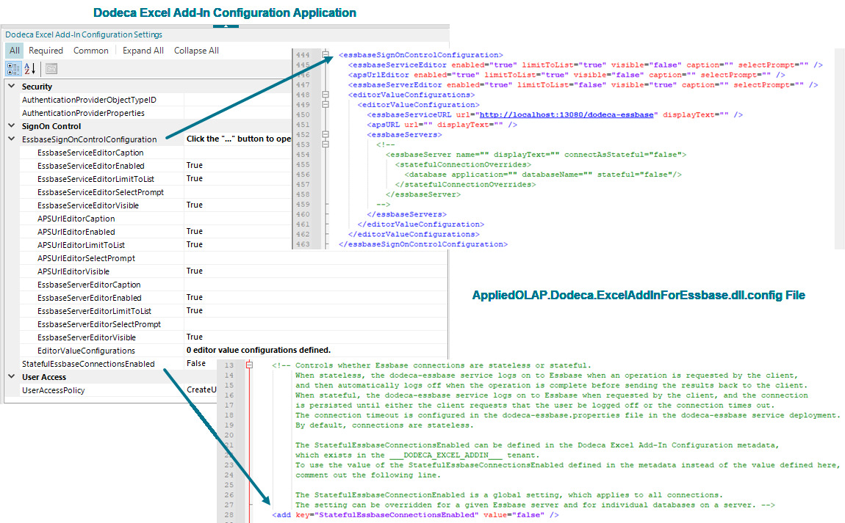Collapse EssbaseSignOnControlConfiguration node
Viewport: 845px width, 523px height.
[12, 139]
